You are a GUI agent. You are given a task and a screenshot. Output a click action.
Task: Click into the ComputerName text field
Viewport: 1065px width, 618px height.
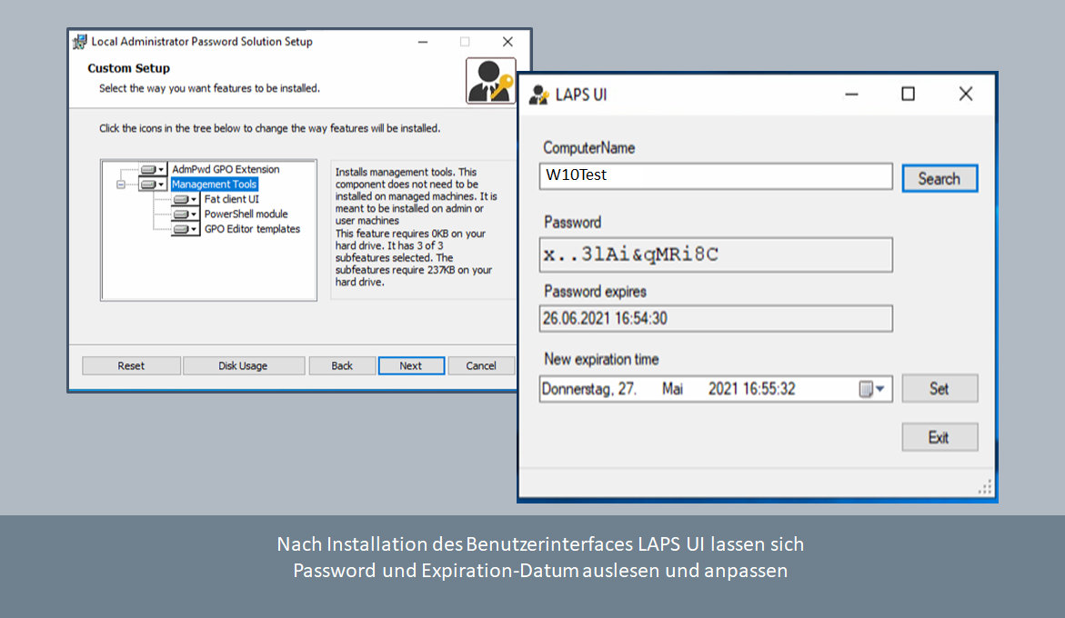(715, 175)
